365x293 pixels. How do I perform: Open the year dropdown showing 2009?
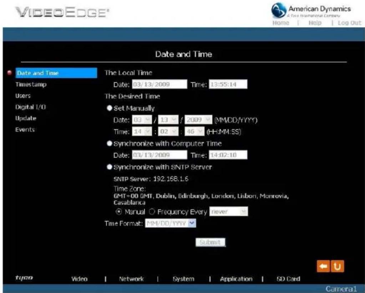click(199, 120)
